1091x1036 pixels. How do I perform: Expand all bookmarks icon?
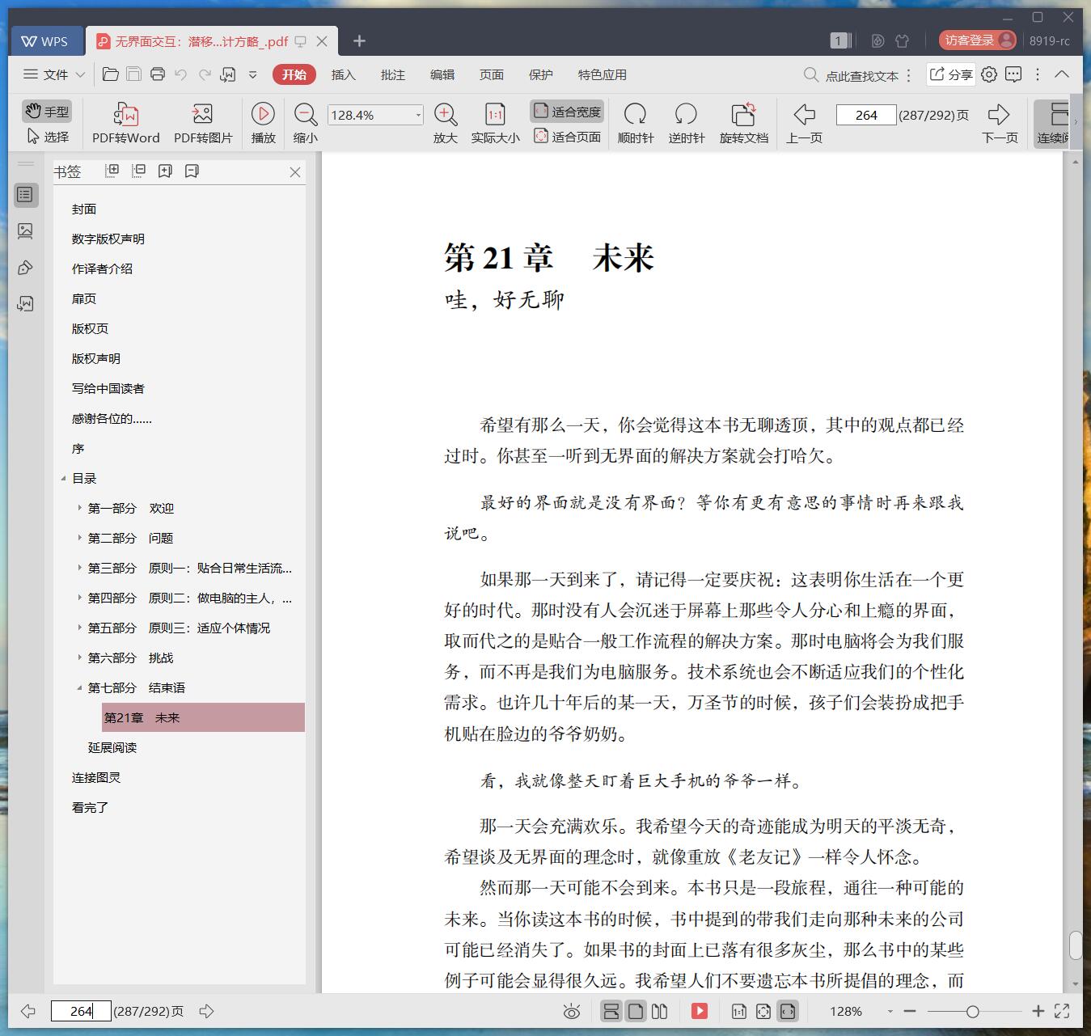pos(112,171)
